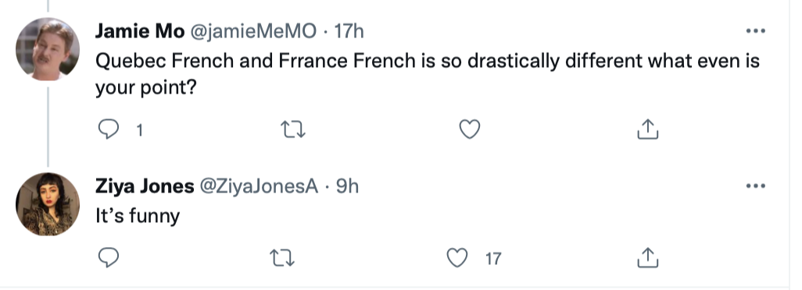This screenshot has width=802, height=290.
Task: Open the @jamieMeMO handle
Action: click(254, 32)
